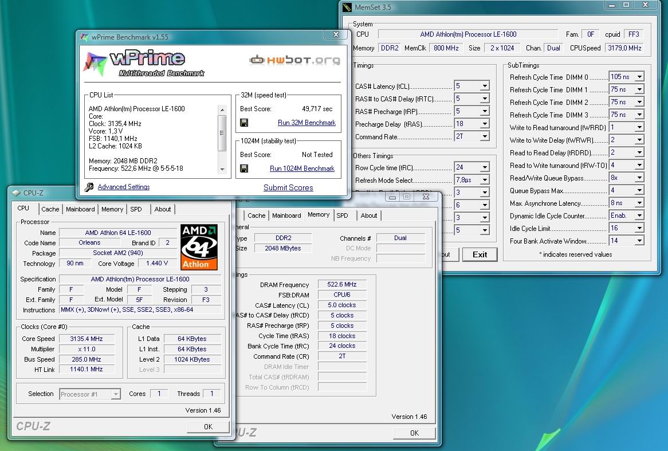Open Write to Read turnaround (tWRRD) dropdown
Image resolution: width=668 pixels, height=451 pixels.
point(639,127)
